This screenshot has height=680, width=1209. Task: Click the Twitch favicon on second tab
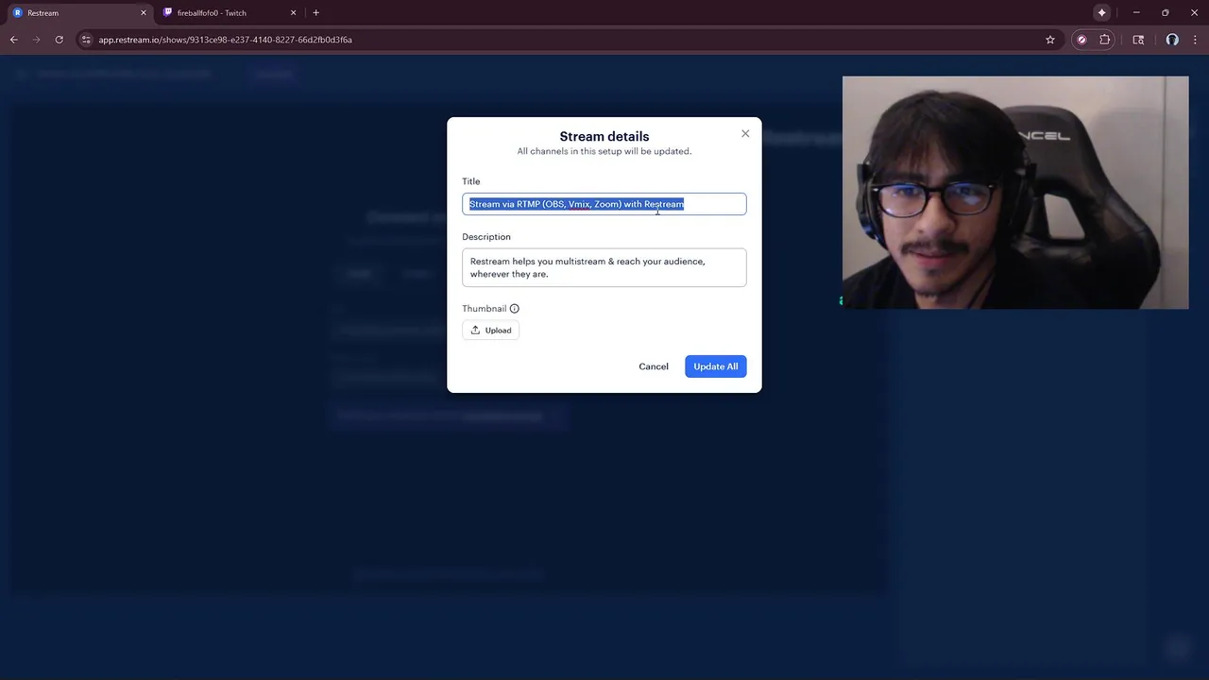pos(168,13)
